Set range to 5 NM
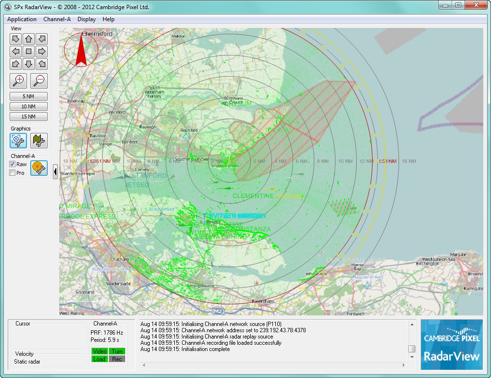491x378 pixels. 28,96
